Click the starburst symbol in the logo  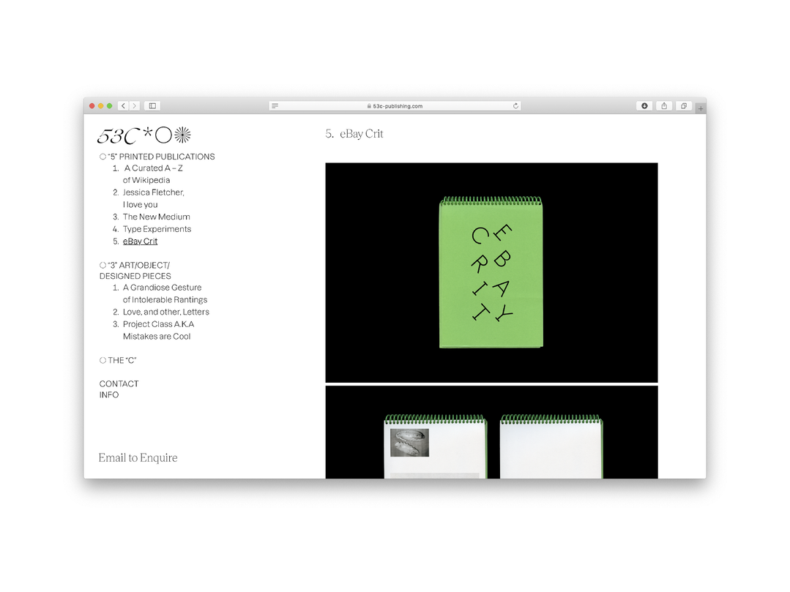click(x=182, y=135)
